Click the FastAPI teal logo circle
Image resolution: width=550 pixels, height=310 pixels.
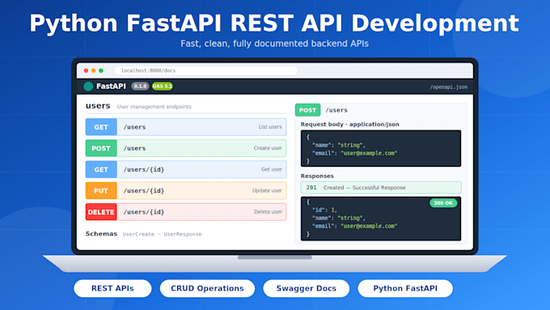[x=88, y=87]
